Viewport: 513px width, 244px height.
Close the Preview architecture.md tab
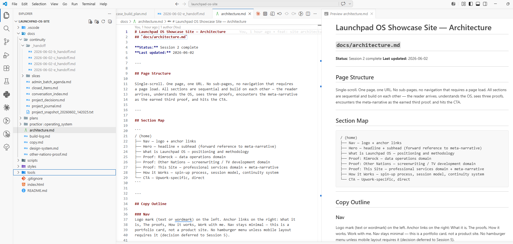click(372, 14)
